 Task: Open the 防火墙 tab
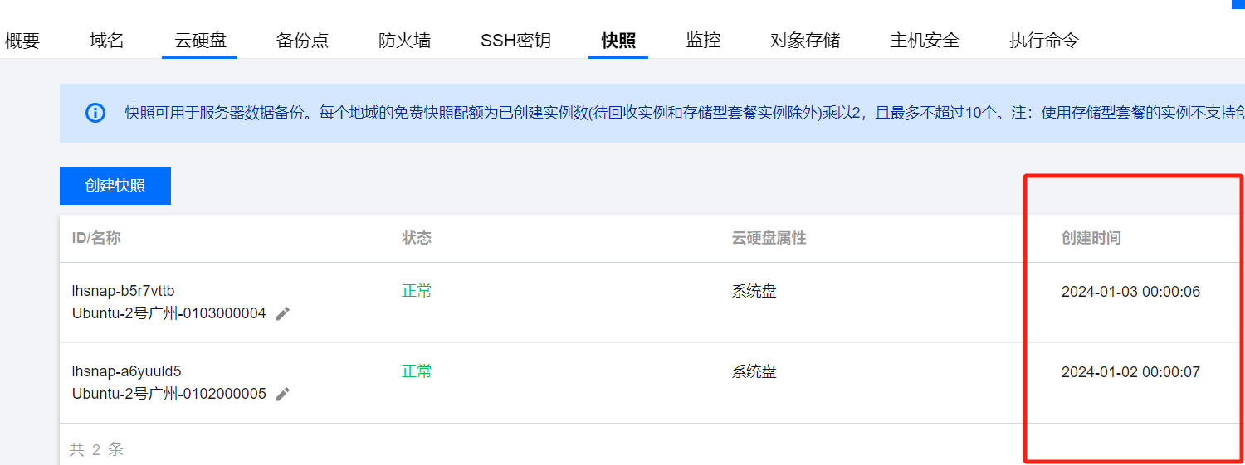(x=405, y=40)
